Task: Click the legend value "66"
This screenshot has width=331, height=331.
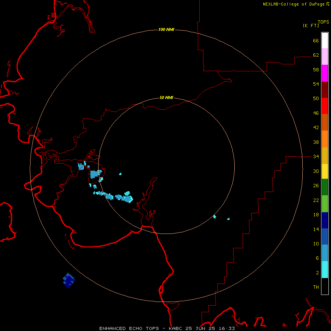Action: tap(316, 40)
